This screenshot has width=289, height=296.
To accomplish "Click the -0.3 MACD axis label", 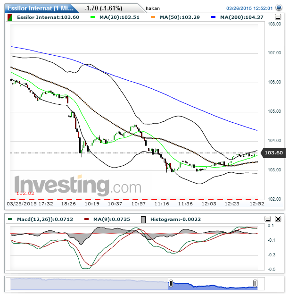I will tap(272, 255).
